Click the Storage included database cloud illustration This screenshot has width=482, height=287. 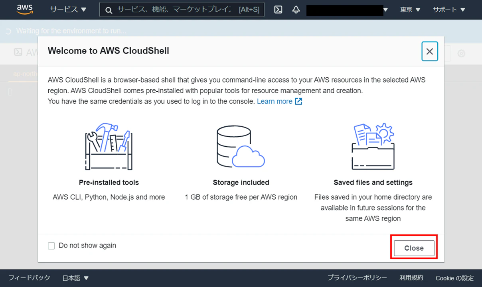coord(241,146)
